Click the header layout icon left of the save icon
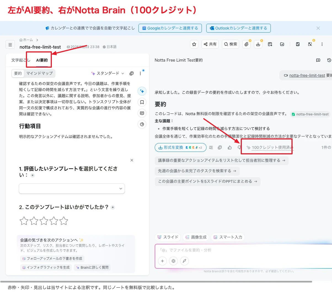Viewport: 332px width, 293px height. [282, 44]
